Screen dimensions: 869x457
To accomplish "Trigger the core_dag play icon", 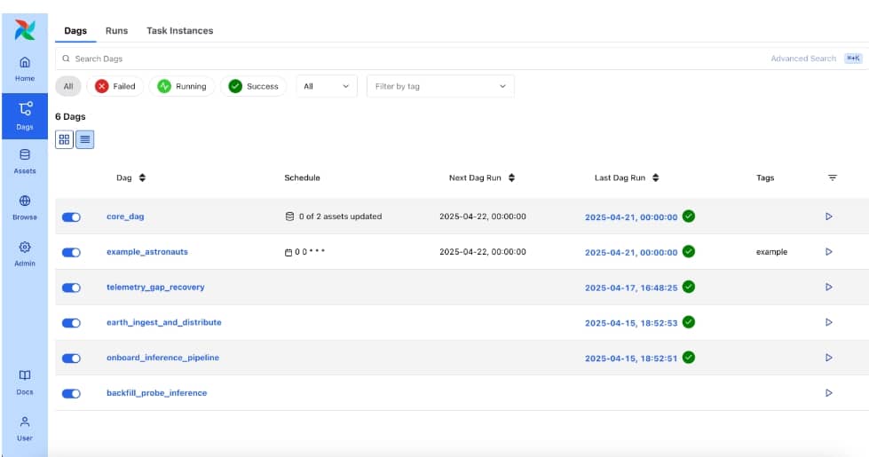I will pyautogui.click(x=828, y=217).
